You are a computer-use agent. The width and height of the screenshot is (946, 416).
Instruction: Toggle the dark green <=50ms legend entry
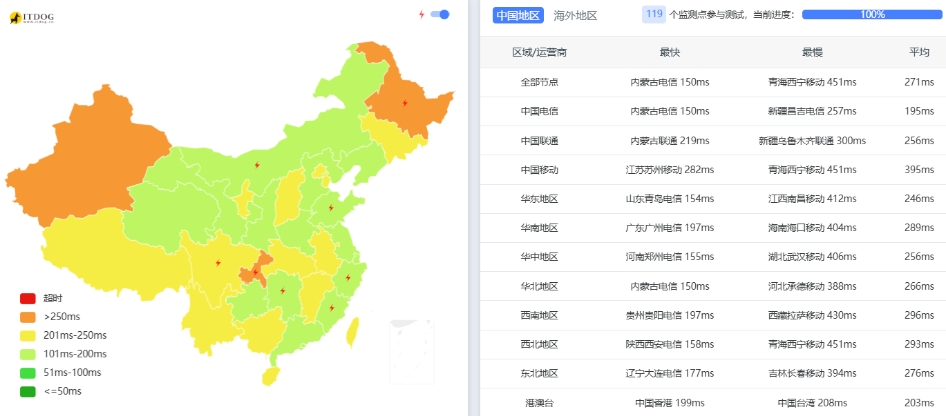(51, 391)
